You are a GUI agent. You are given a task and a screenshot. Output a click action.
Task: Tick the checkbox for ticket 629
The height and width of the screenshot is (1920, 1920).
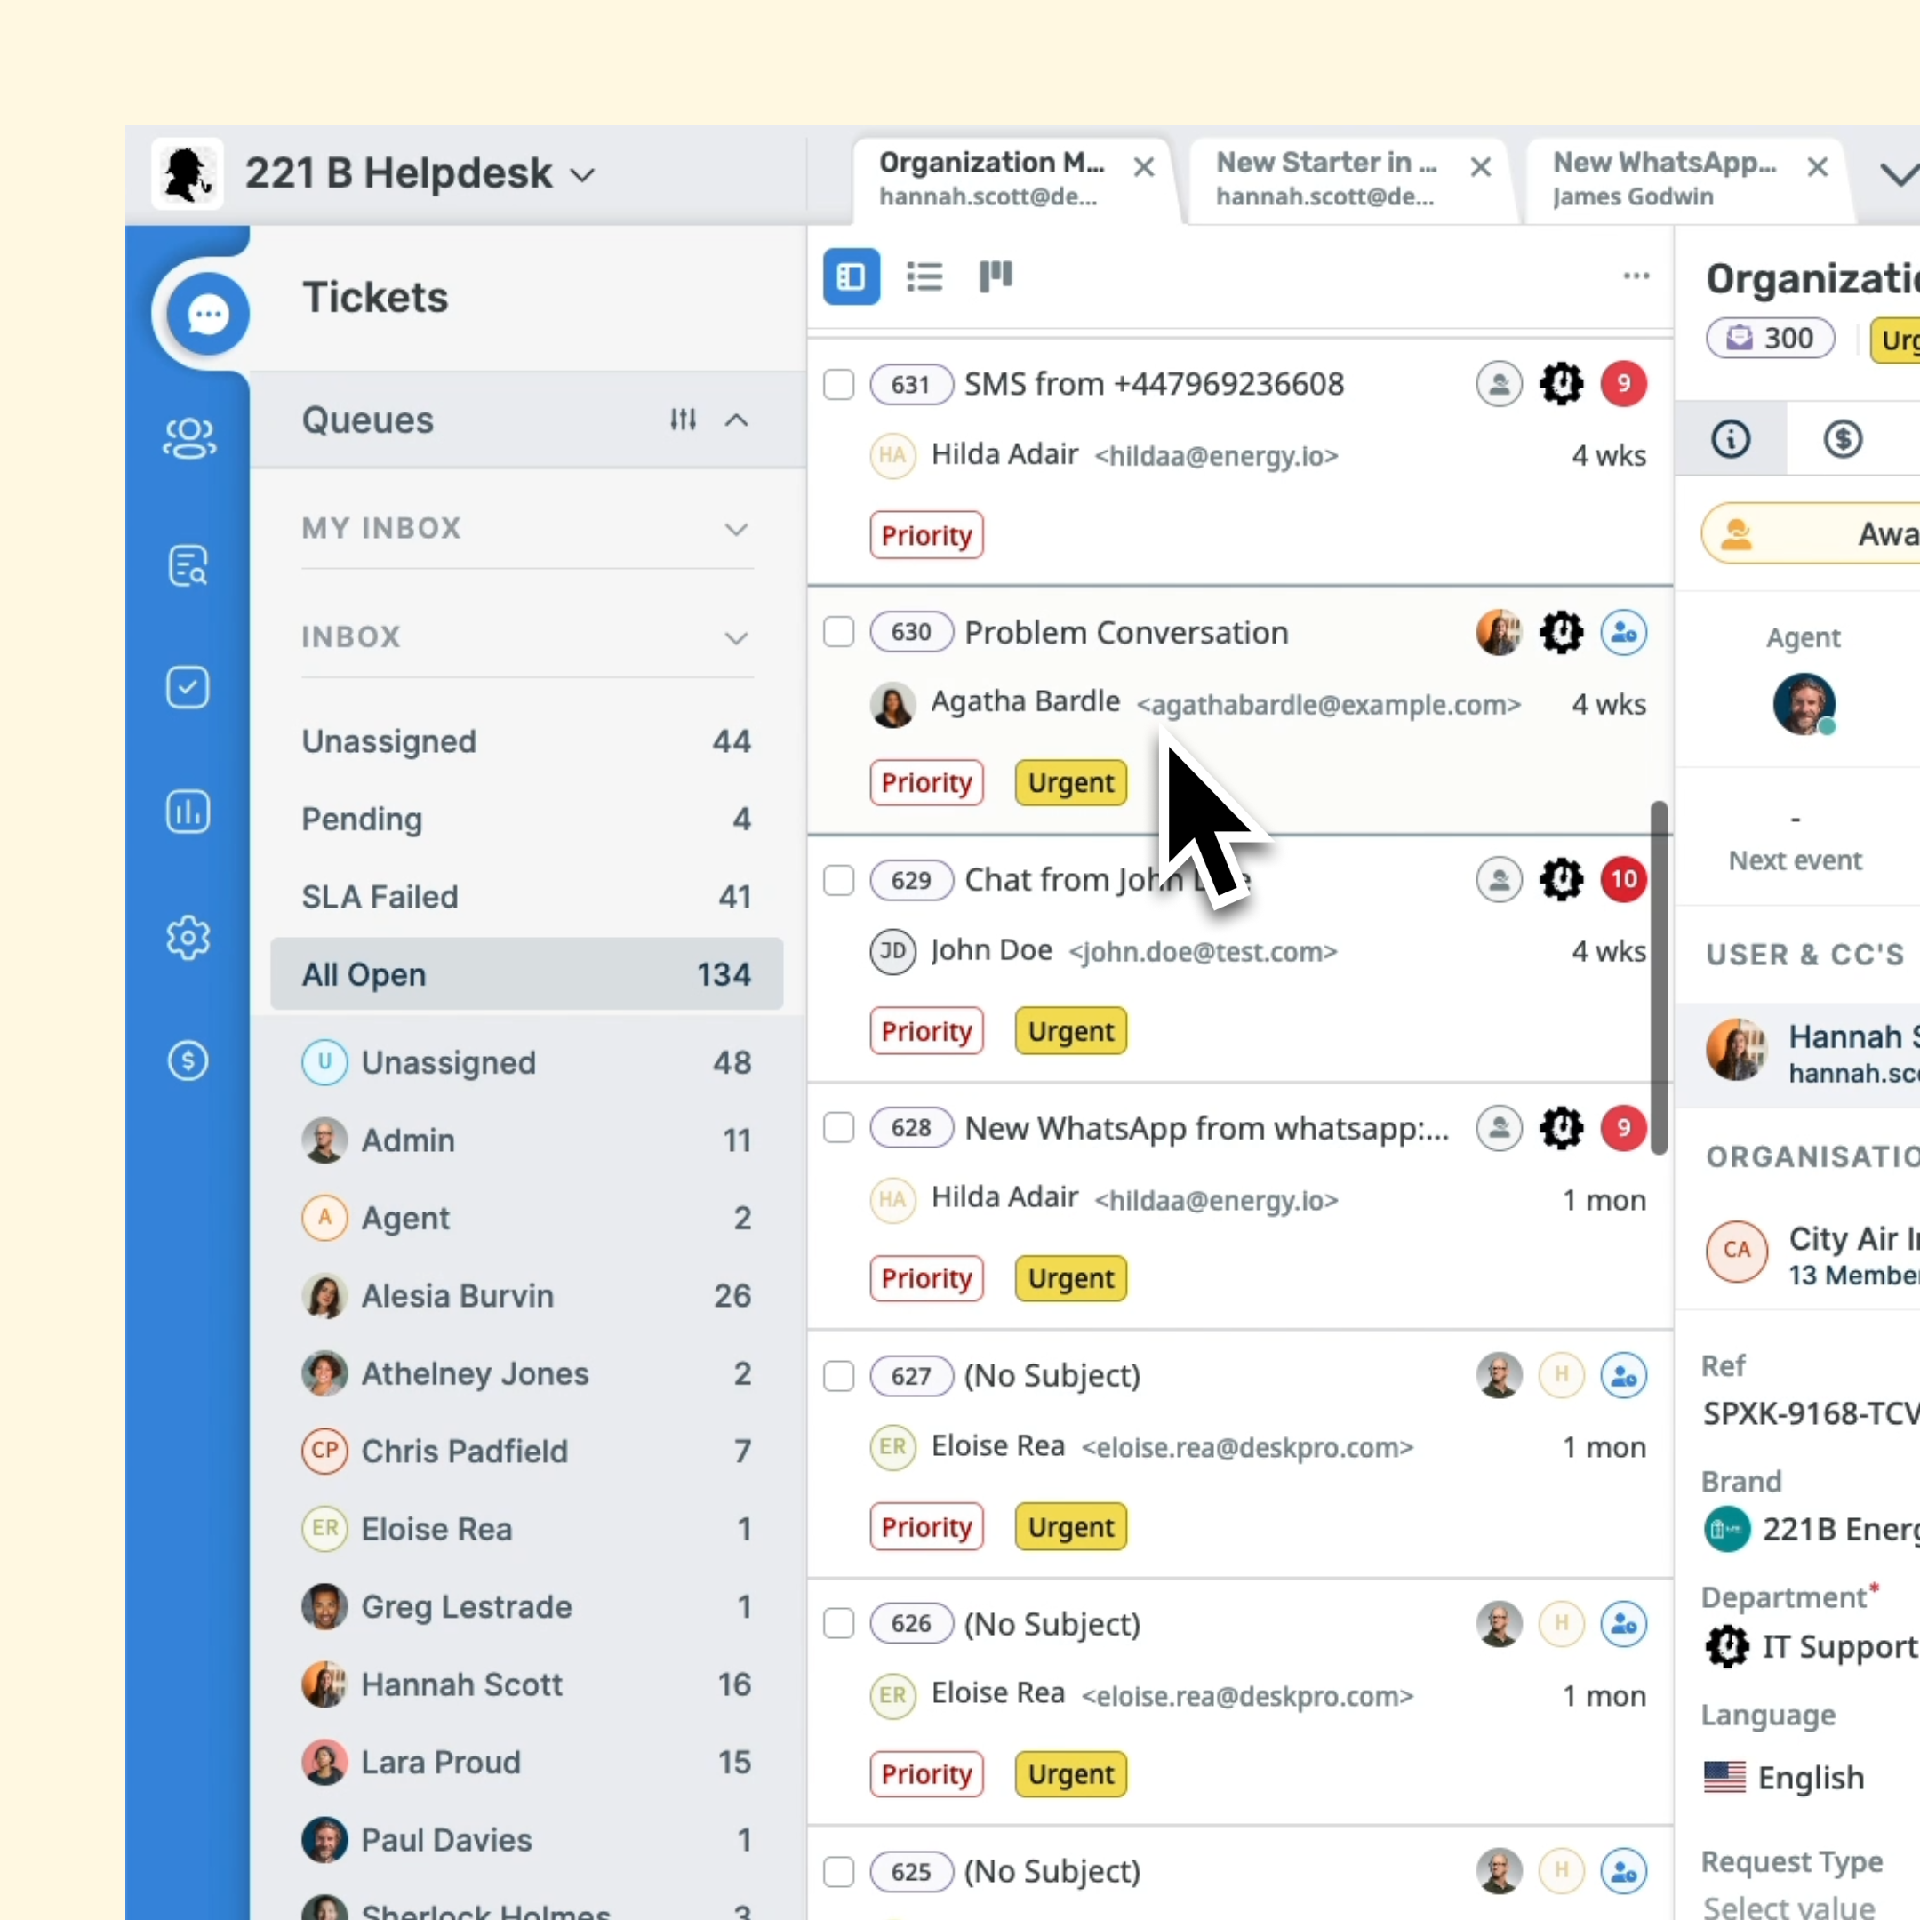pyautogui.click(x=839, y=881)
